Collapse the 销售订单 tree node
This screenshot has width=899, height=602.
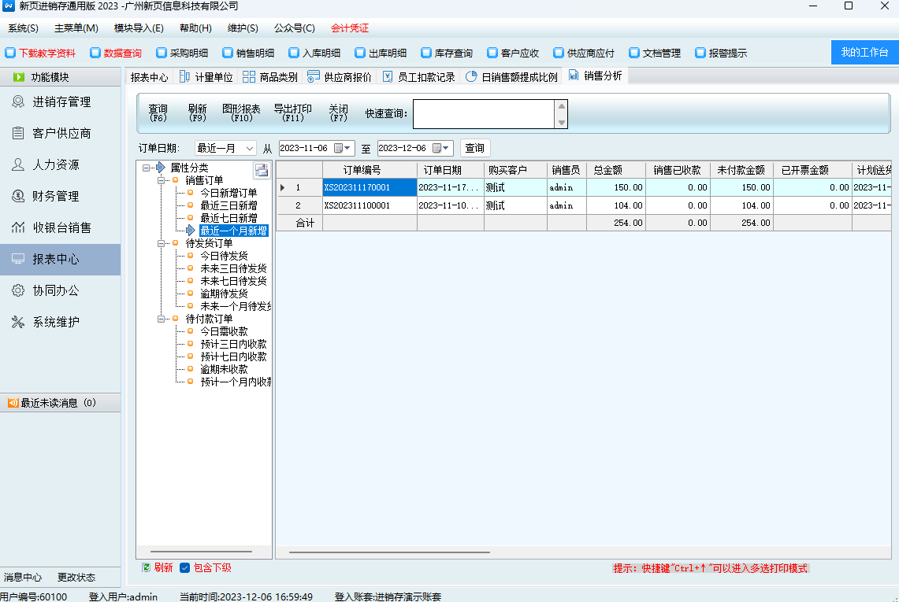[161, 180]
